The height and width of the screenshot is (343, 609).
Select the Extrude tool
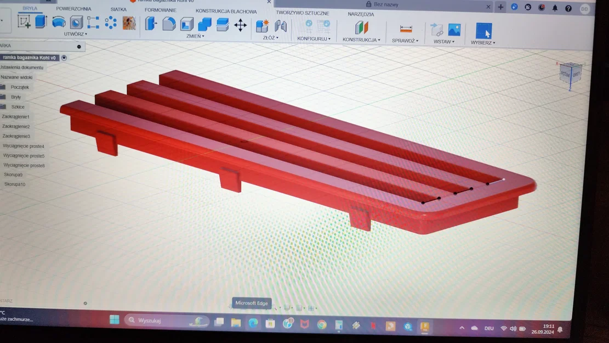point(41,22)
